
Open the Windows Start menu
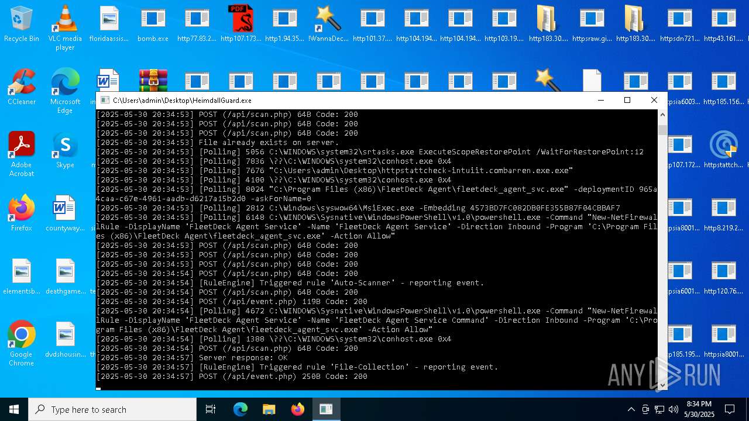click(14, 409)
